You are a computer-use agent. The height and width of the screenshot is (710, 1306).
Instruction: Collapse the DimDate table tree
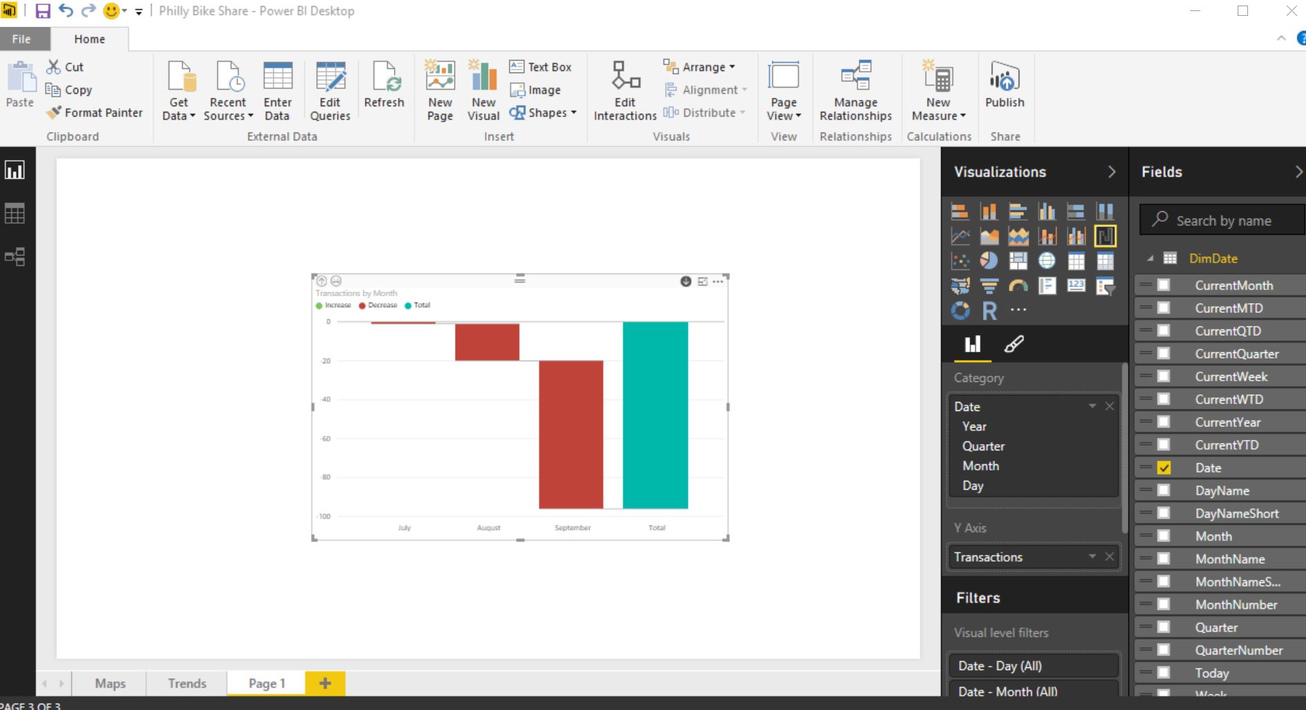click(1150, 258)
